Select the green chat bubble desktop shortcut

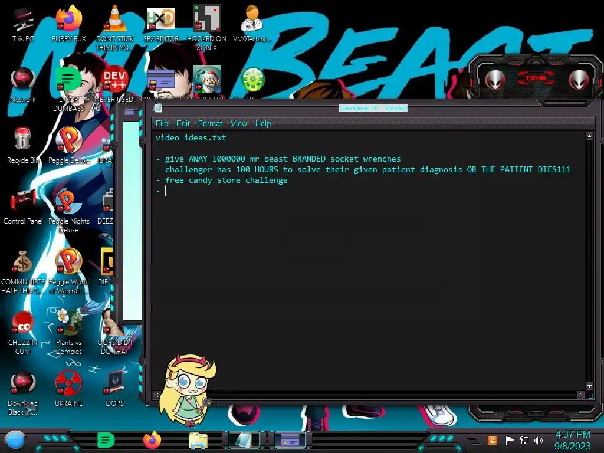69,89
